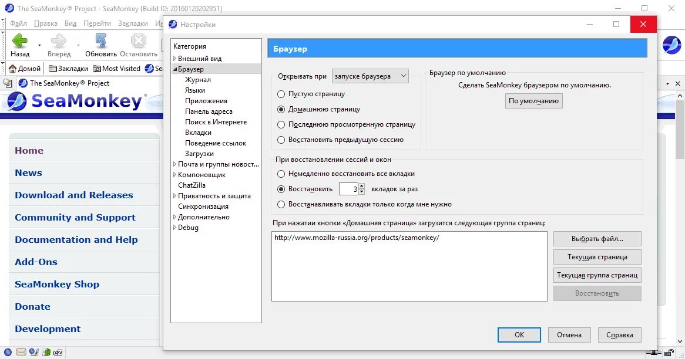Open the Файл menu

18,23
